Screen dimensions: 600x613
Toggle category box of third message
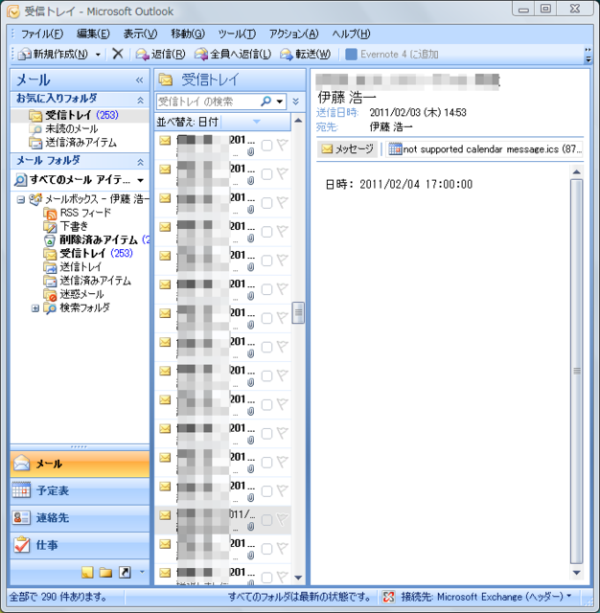[x=266, y=203]
